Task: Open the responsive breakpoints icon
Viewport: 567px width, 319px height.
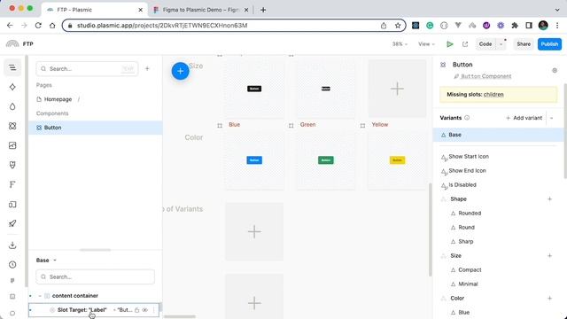Action: coord(12,205)
